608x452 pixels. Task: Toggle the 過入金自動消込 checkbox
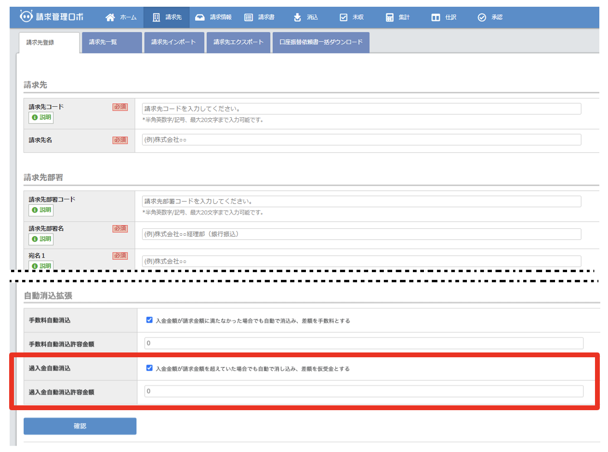(149, 368)
